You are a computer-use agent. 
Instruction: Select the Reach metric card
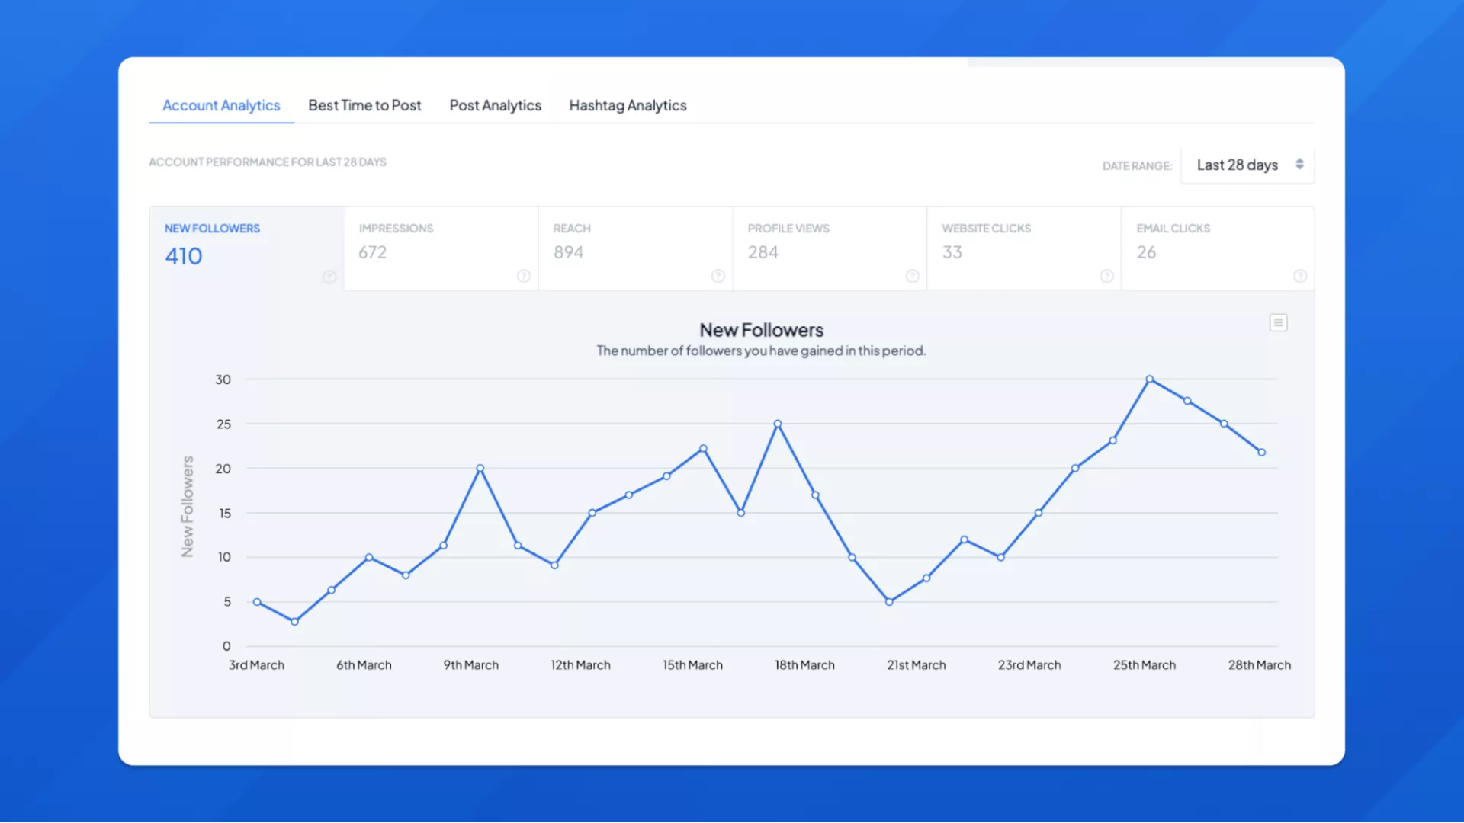[x=635, y=248]
